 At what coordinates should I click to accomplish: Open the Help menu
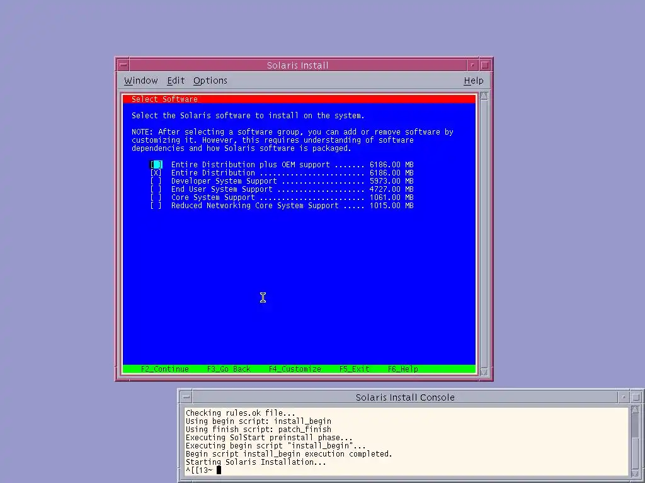tap(474, 80)
